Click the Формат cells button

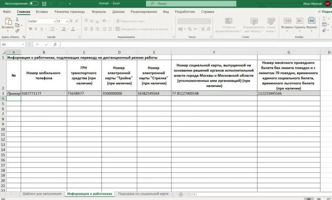(x=312, y=25)
